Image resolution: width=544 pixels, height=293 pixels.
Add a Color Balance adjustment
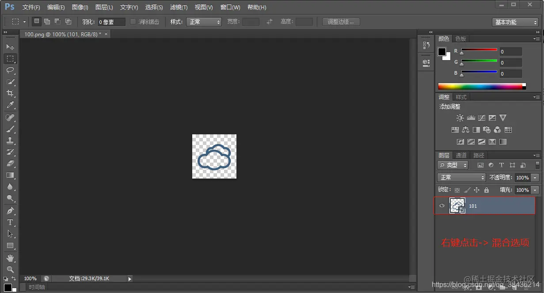465,130
